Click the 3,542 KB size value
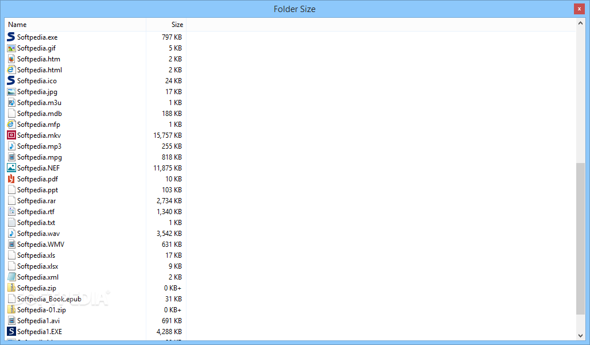This screenshot has width=590, height=345. 169,234
